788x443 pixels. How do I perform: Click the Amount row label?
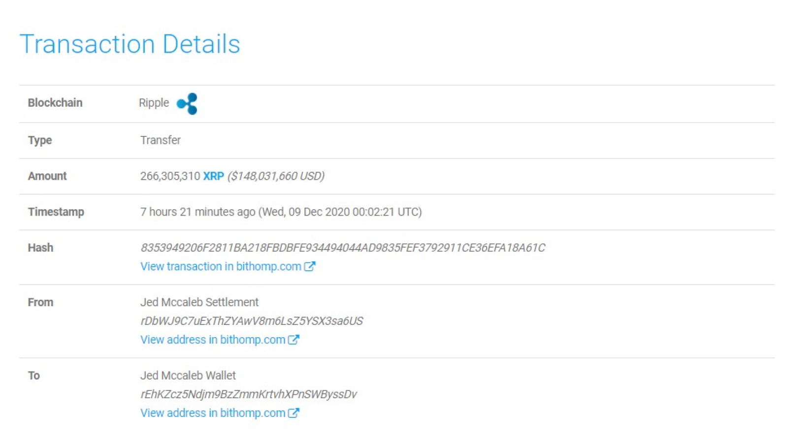point(47,176)
